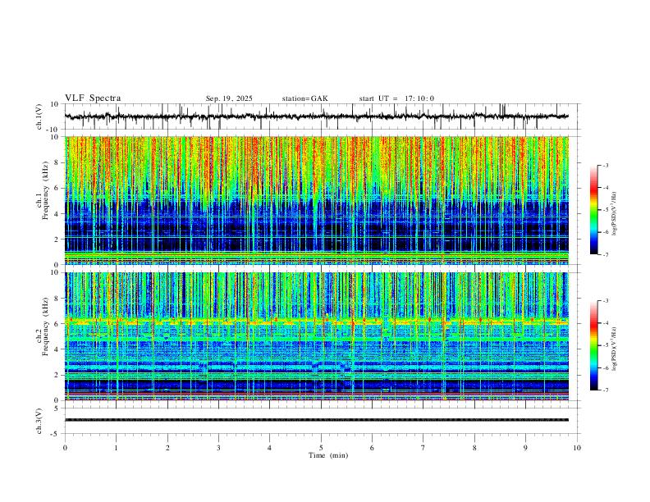
Task: Select the date text 'Sep. 19, 2025'
Action: point(229,98)
